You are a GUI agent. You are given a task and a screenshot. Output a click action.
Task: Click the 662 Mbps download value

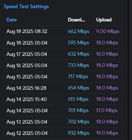79,31
